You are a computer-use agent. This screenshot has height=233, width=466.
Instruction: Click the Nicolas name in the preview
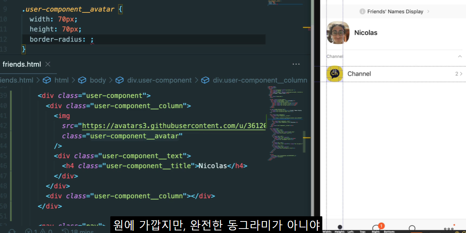pos(366,33)
